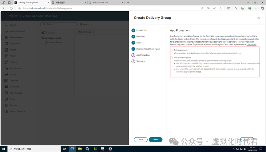The width and height of the screenshot is (266, 152).
Task: Open File Explorer from taskbar
Action: pos(80,149)
